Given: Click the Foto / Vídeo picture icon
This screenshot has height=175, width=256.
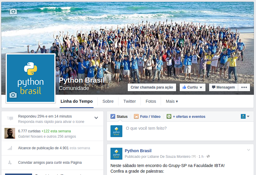Looking at the screenshot, I should pos(136,116).
